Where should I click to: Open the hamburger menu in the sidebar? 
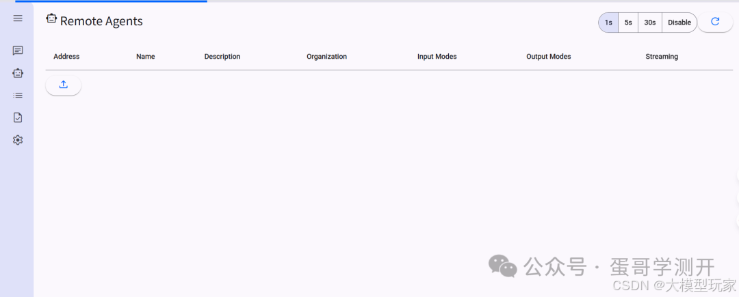(x=18, y=18)
